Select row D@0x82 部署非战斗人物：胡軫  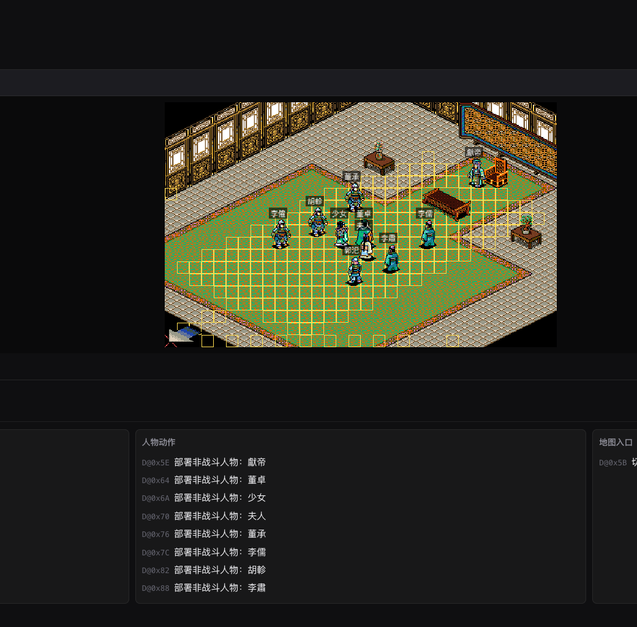[x=360, y=570]
